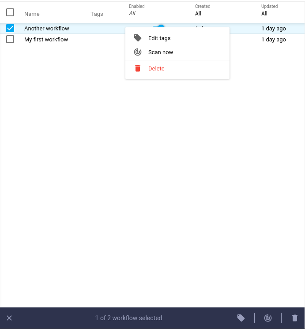This screenshot has width=305, height=329.
Task: Check the My first workflow checkbox
Action: coord(10,39)
